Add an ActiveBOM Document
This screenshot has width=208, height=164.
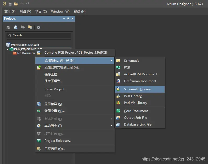140,74
